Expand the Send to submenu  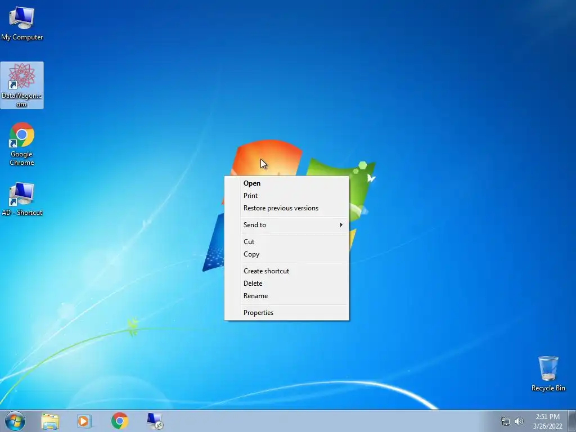click(286, 225)
